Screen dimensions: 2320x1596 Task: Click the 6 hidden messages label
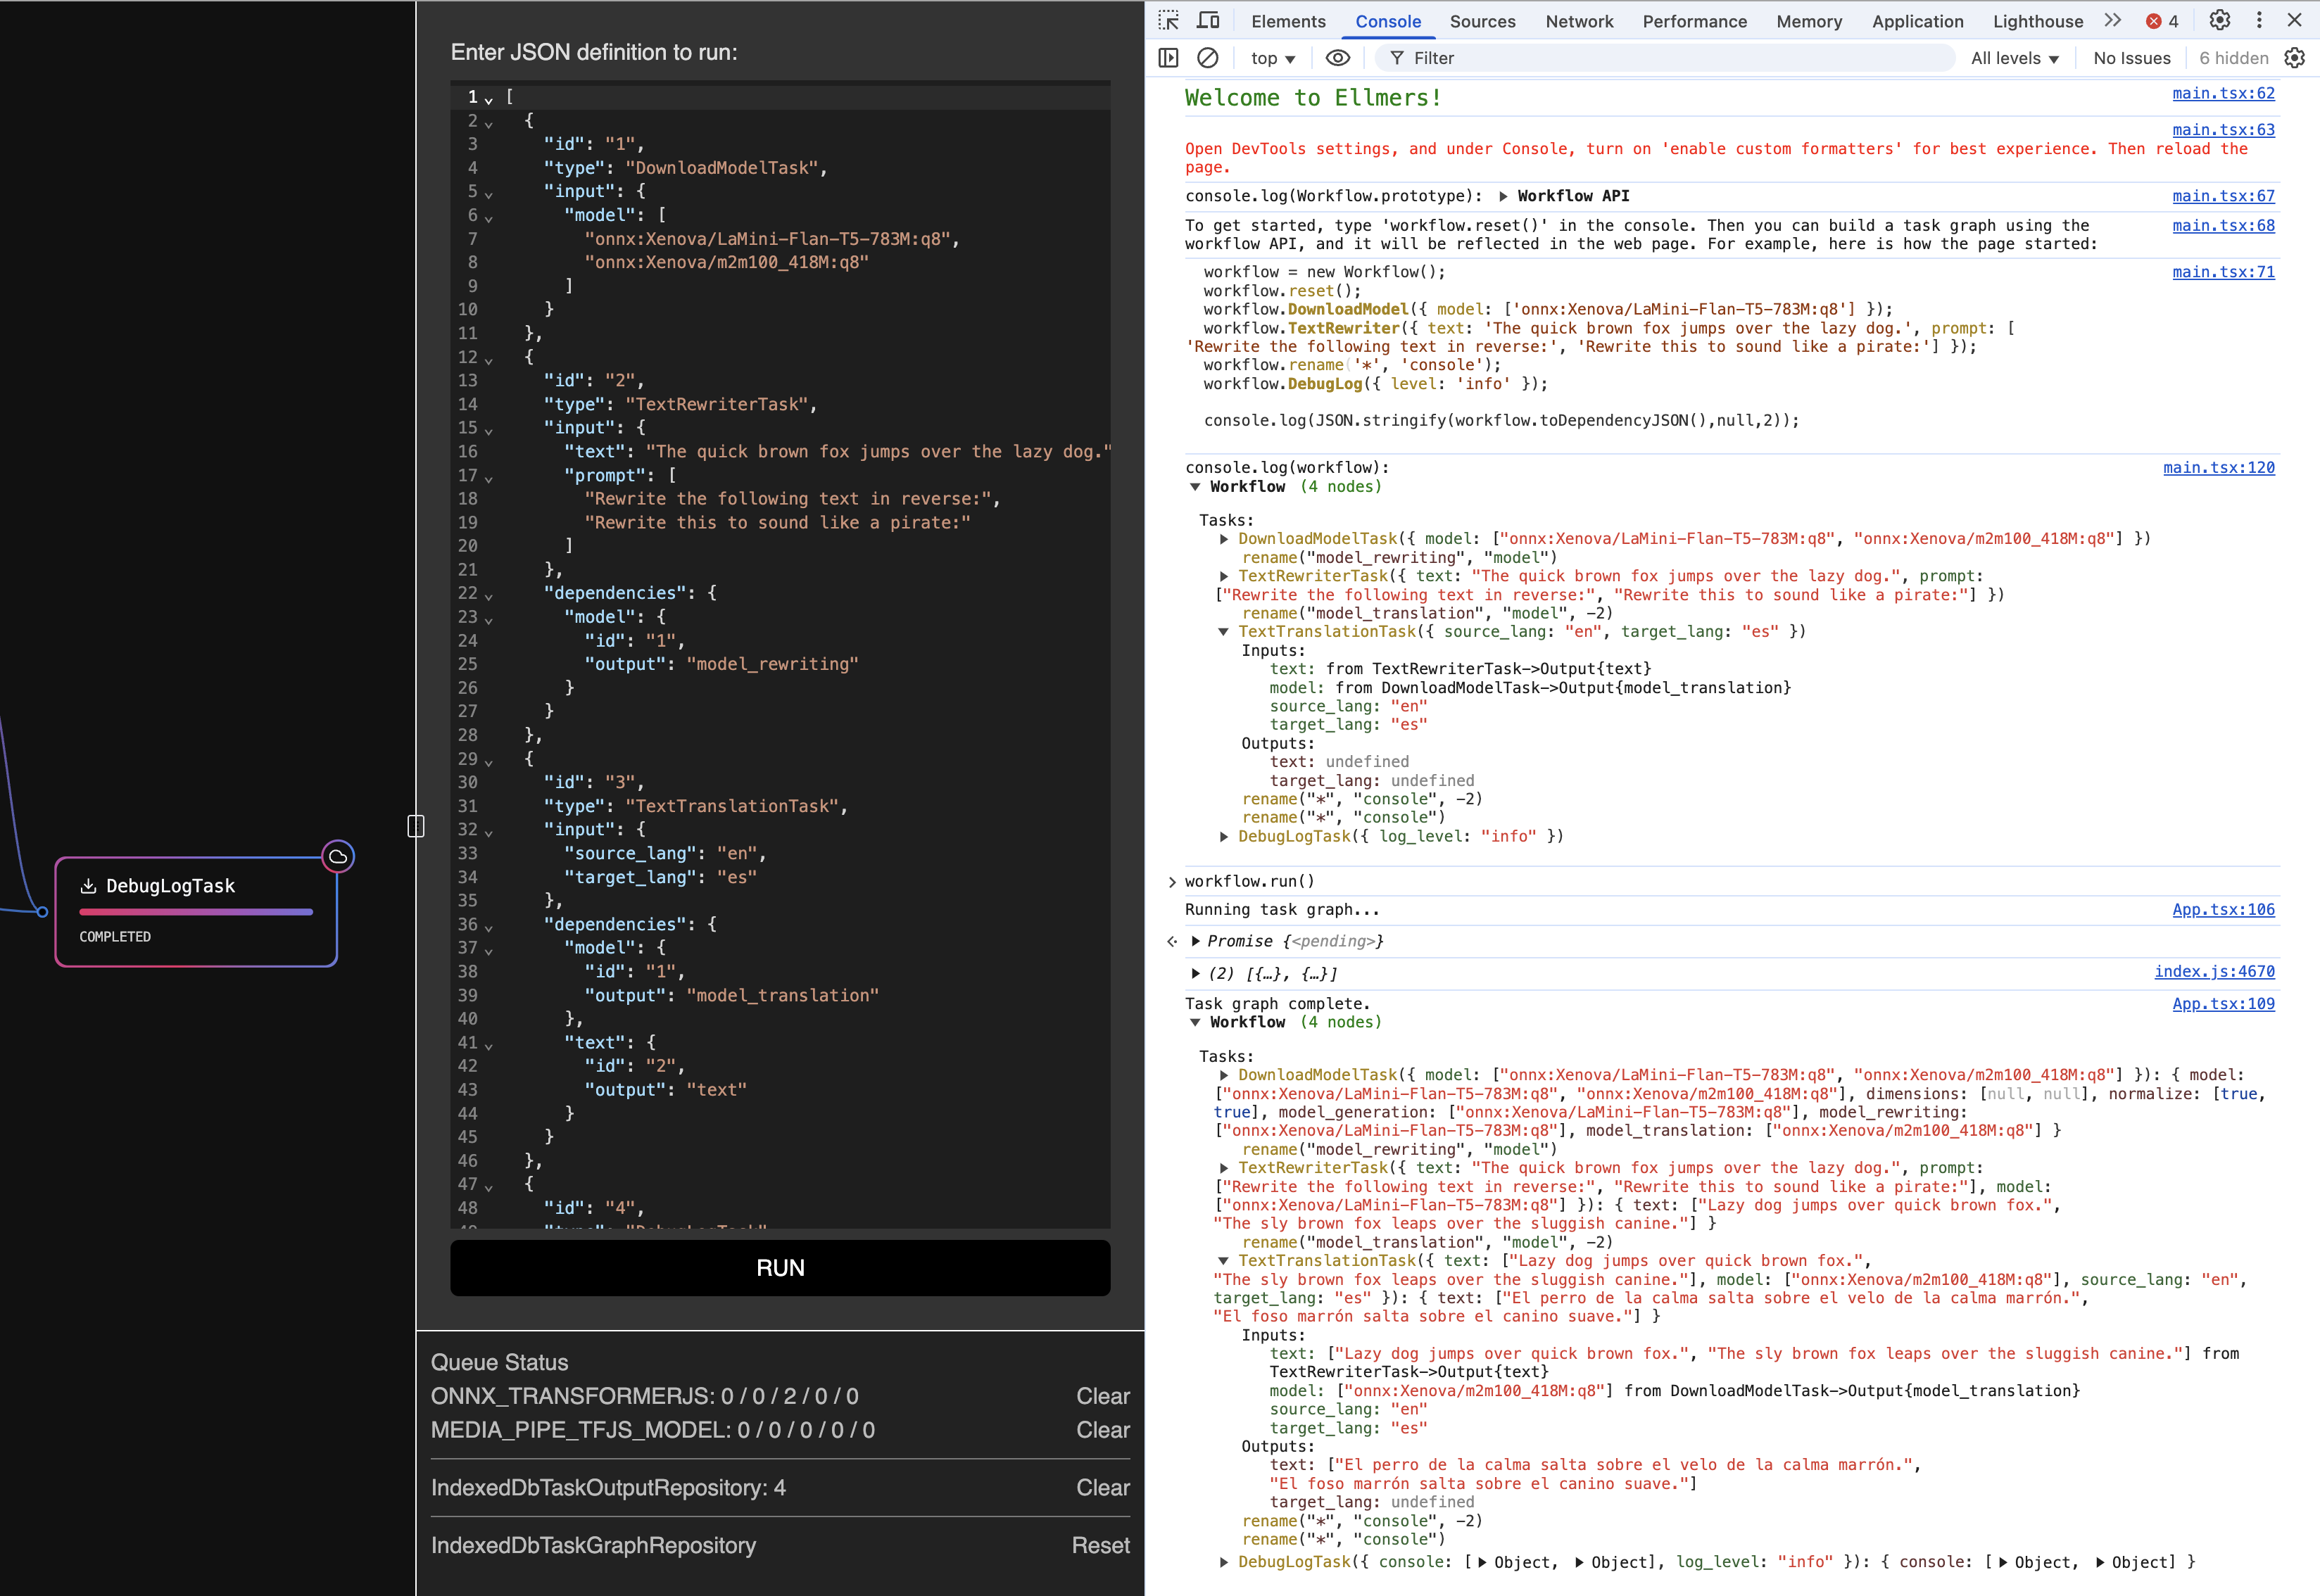[x=2233, y=58]
